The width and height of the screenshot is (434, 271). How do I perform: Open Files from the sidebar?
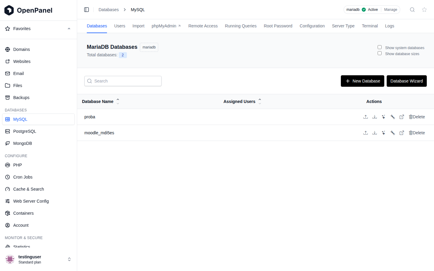(38, 86)
